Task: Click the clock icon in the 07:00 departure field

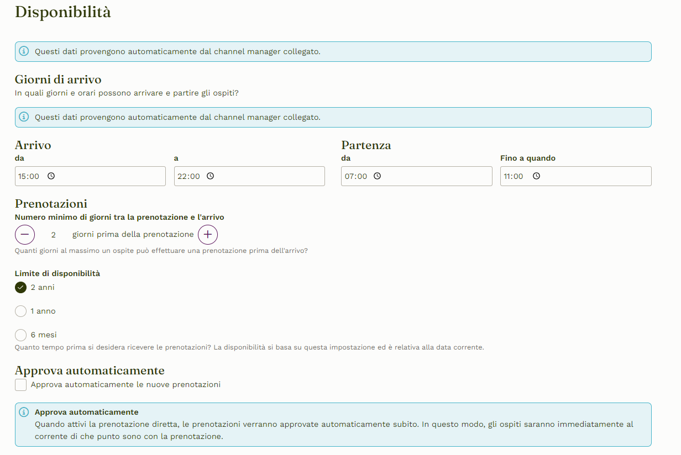Action: [377, 176]
